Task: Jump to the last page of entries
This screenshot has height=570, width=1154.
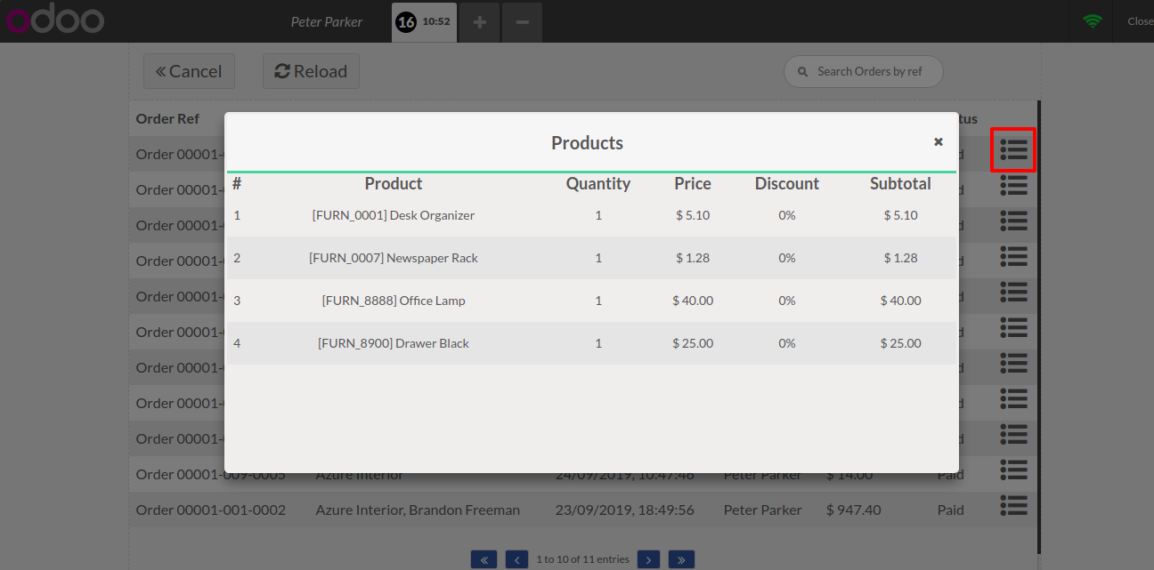Action: (x=681, y=559)
